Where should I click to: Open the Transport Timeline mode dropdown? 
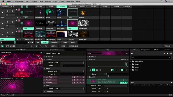pyautogui.click(x=125, y=60)
